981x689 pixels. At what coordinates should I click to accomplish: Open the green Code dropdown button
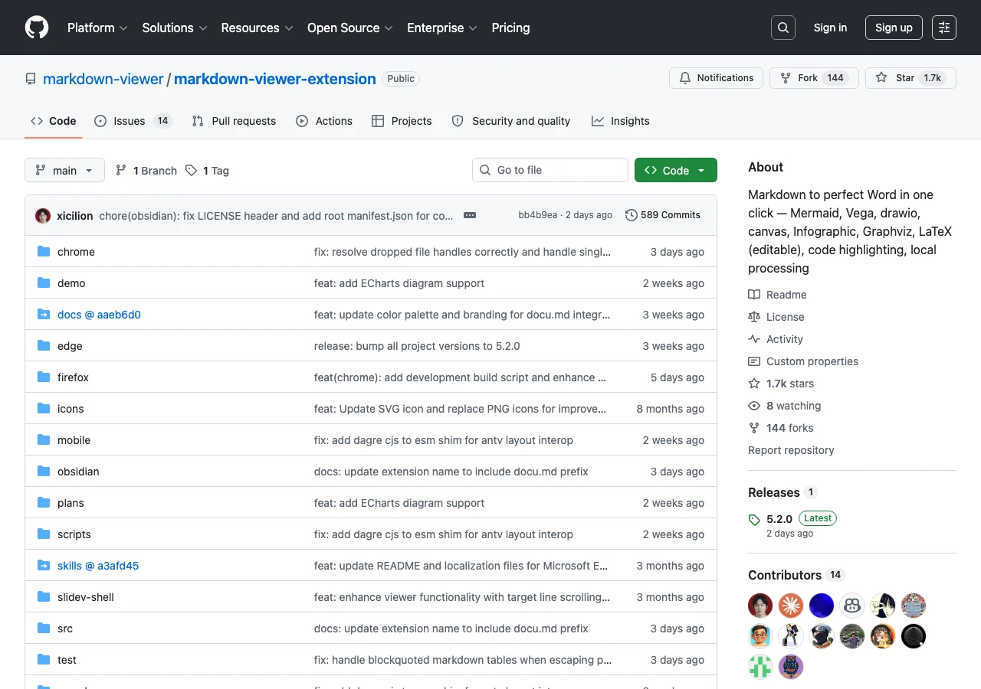pyautogui.click(x=676, y=170)
